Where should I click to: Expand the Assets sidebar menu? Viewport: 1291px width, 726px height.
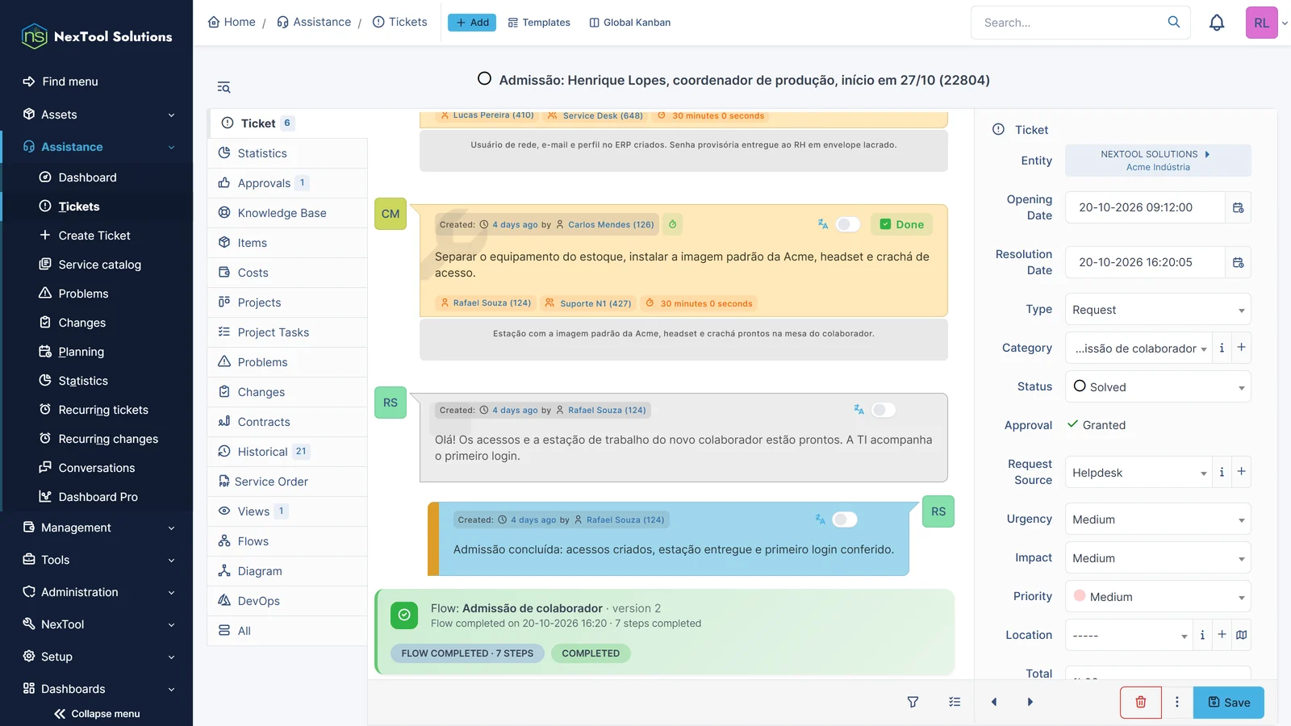(x=97, y=115)
